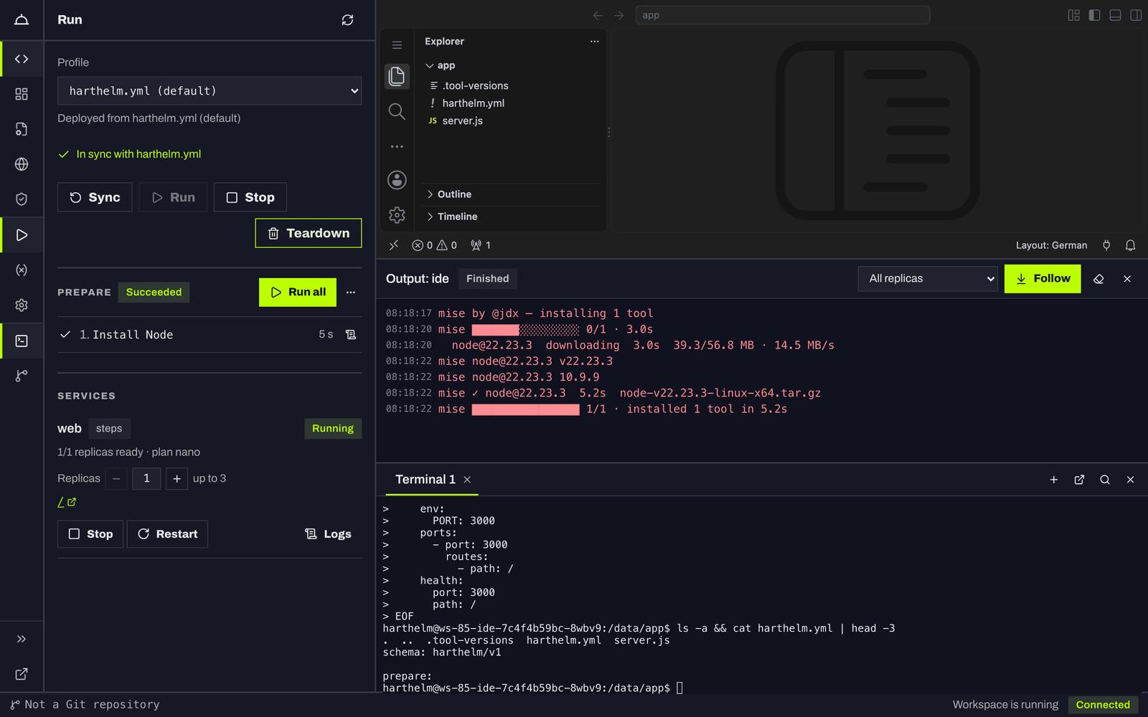The width and height of the screenshot is (1148, 717).
Task: Open the IDE Manage gear icon
Action: pos(397,214)
